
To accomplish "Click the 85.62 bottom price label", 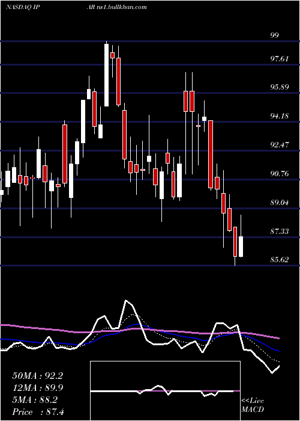I will tap(280, 260).
